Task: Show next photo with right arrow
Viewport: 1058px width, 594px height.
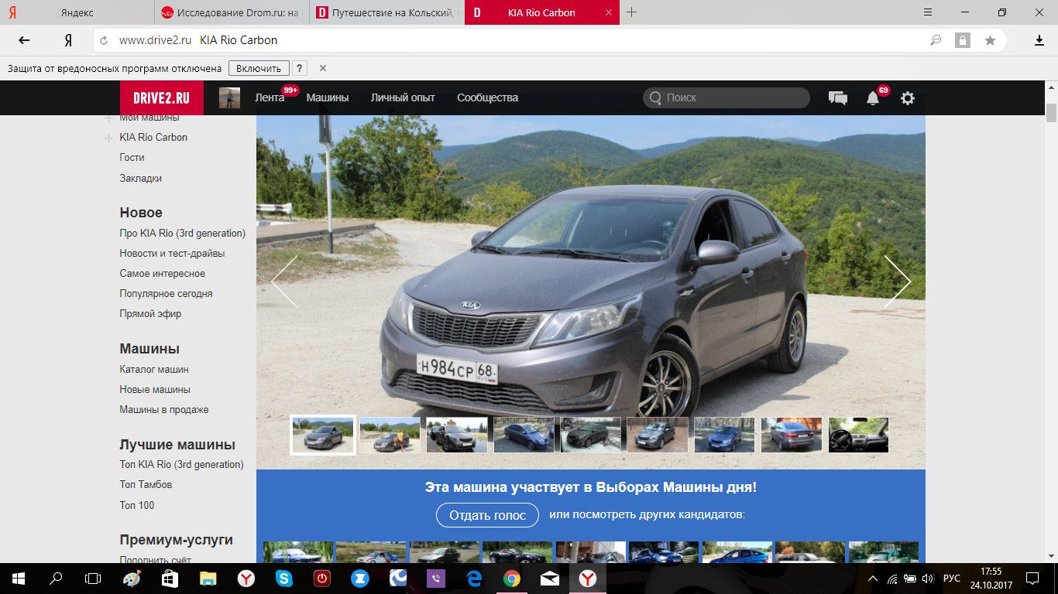Action: click(x=898, y=282)
